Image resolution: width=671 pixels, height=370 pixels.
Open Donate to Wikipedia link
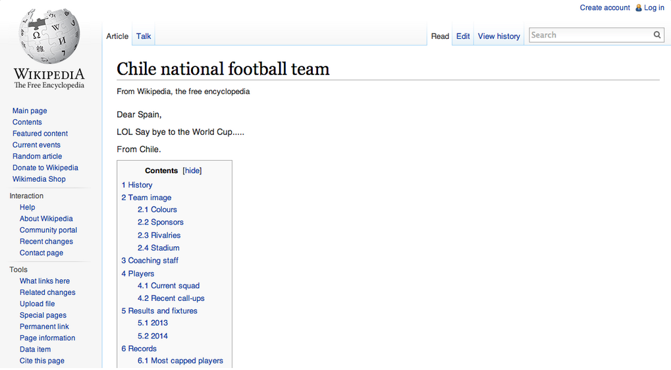(x=45, y=167)
